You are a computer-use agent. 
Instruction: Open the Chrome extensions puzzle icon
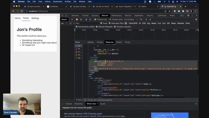pos(183,11)
